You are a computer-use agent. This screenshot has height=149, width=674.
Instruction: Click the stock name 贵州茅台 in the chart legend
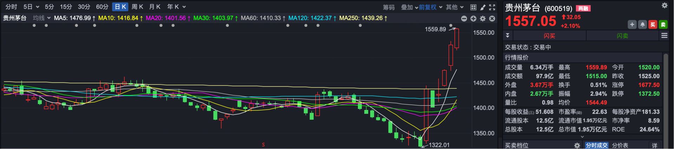coord(15,18)
